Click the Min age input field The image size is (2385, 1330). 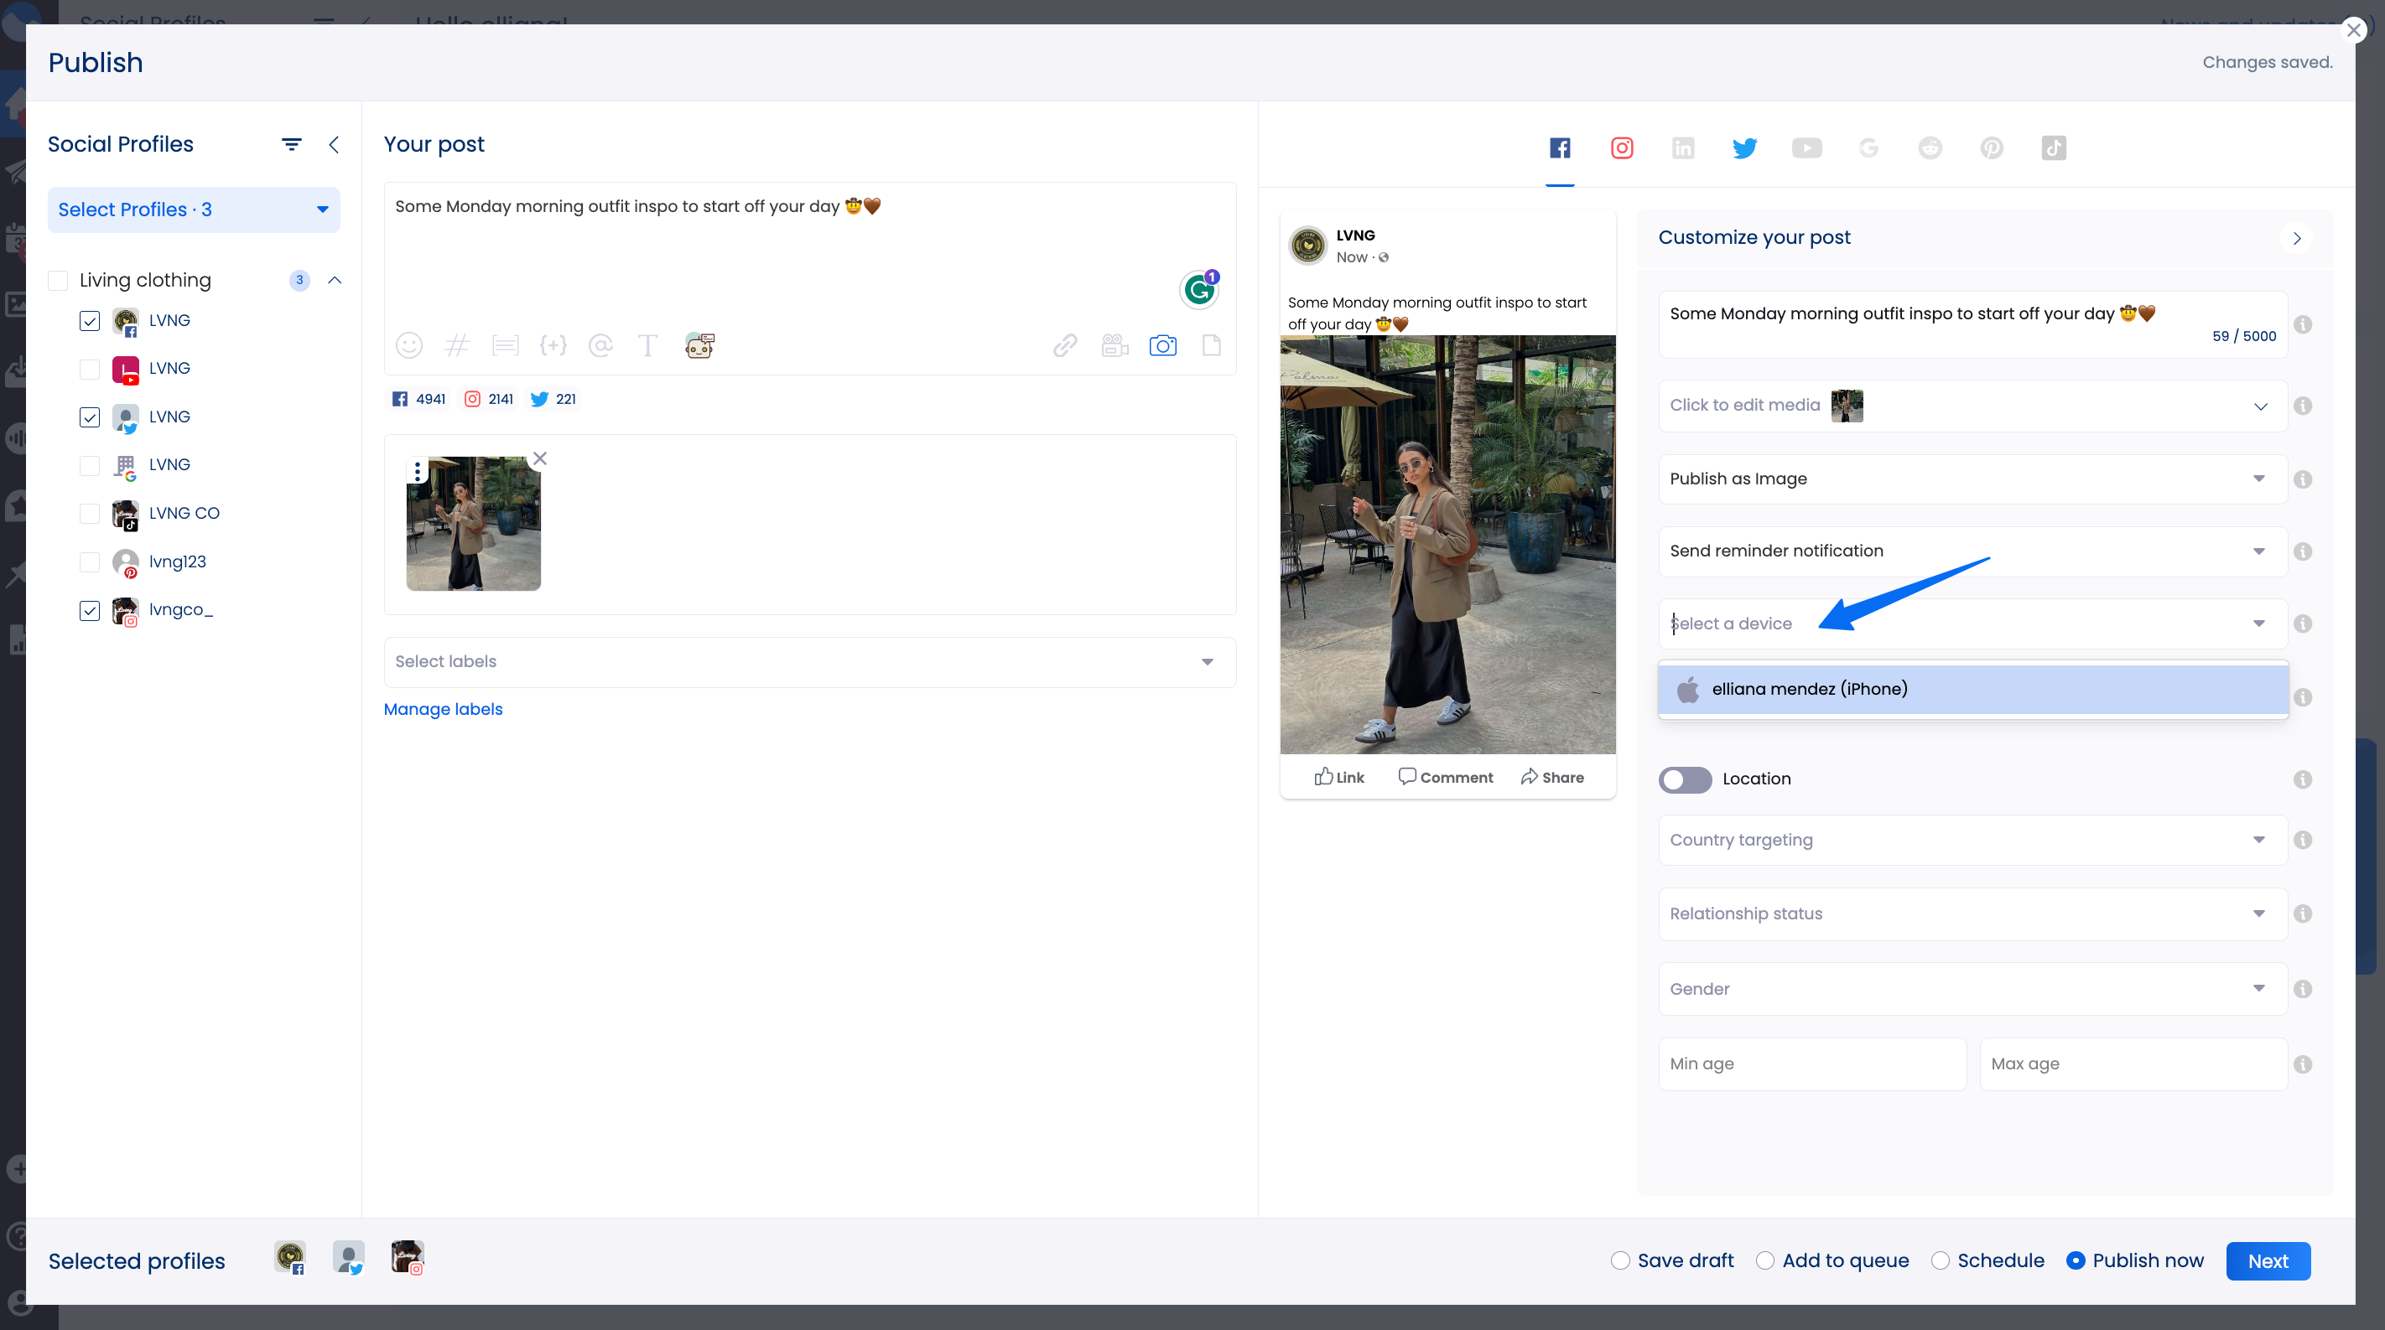[x=1812, y=1064]
